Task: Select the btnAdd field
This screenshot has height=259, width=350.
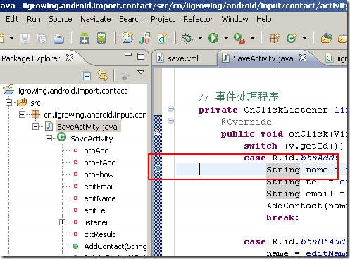Action: [96, 151]
